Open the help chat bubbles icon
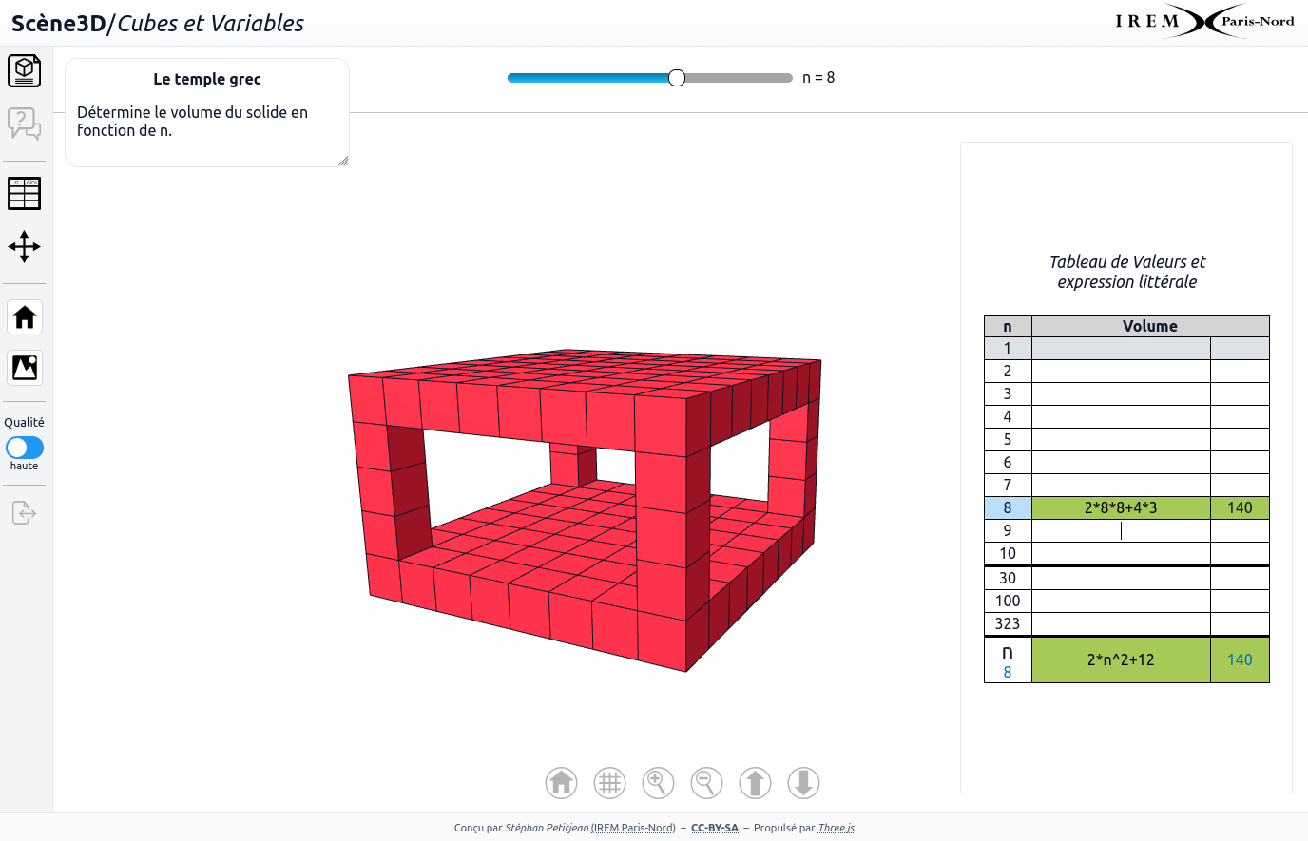Image resolution: width=1308 pixels, height=841 pixels. pyautogui.click(x=25, y=124)
